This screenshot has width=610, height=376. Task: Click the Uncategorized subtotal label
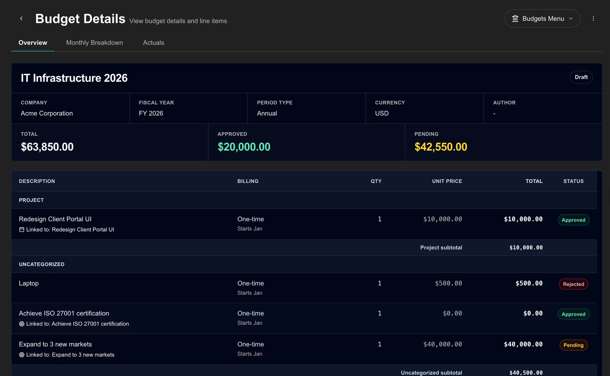pos(431,373)
